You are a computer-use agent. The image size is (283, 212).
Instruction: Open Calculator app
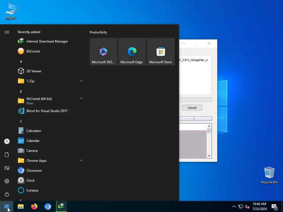50,131
